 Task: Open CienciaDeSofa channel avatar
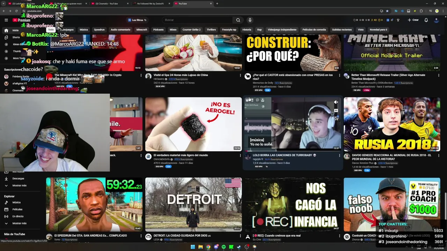coord(148,157)
